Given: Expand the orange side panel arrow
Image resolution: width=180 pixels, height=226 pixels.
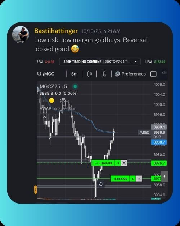Looking at the screenshot, I should 36,189.
